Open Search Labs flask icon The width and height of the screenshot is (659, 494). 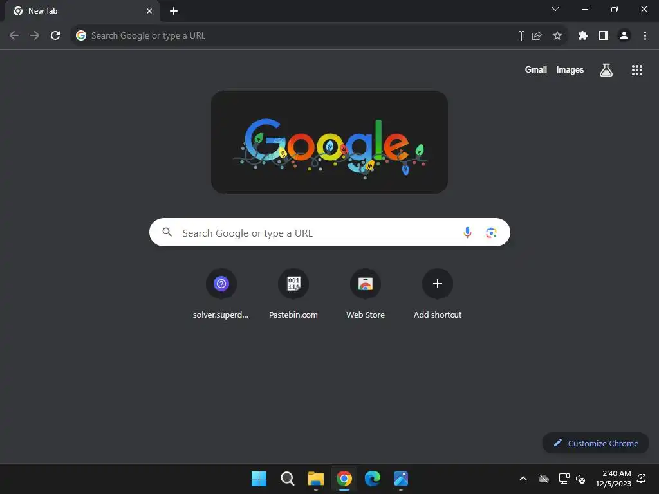[606, 70]
